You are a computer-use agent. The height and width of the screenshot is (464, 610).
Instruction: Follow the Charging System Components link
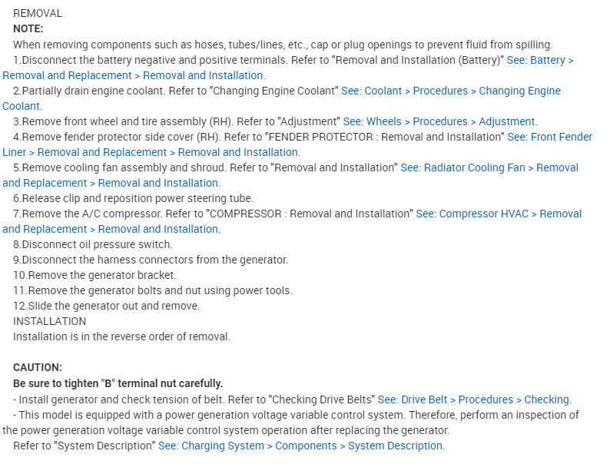coord(300,446)
